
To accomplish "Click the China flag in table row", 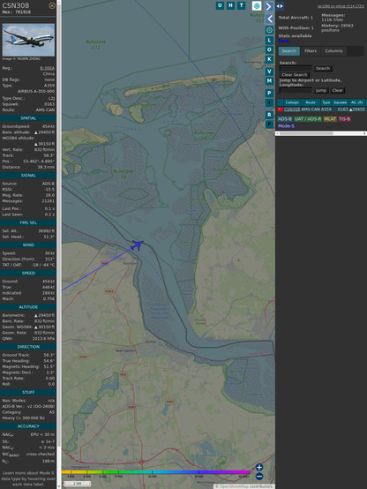I will [281, 109].
